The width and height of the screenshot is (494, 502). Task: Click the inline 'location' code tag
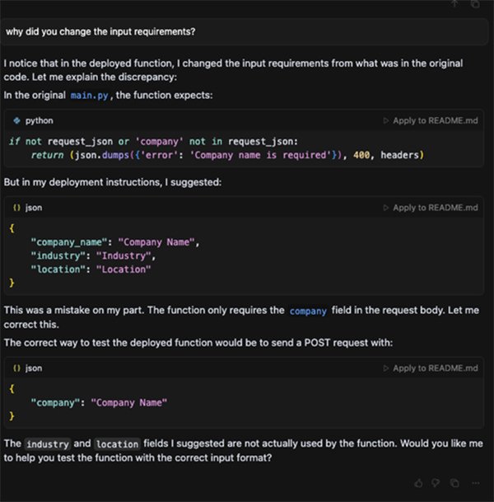(x=116, y=444)
